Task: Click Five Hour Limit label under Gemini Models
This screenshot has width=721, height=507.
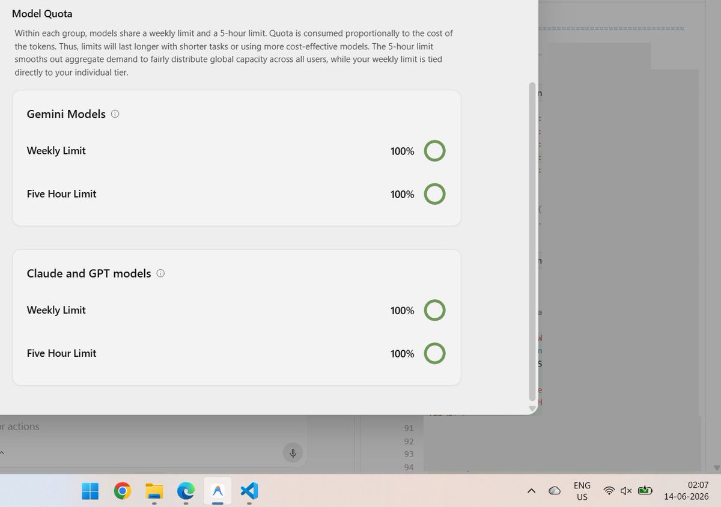Action: (61, 194)
